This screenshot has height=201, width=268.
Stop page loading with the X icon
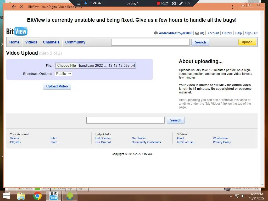pyautogui.click(x=21, y=7)
